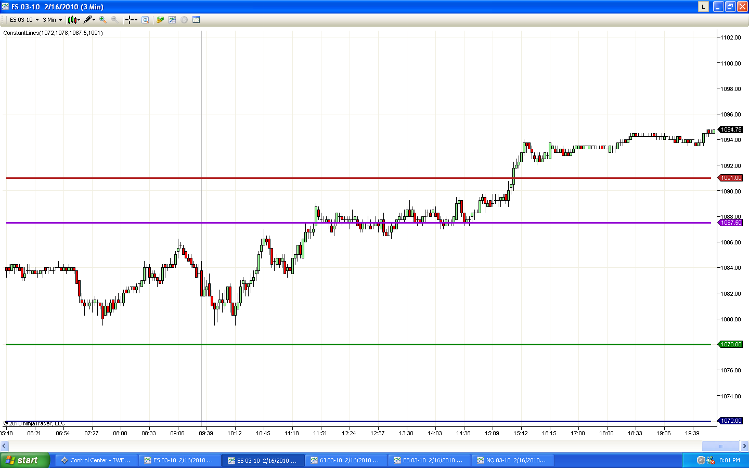The height and width of the screenshot is (468, 749).
Task: Select the 1091.00 red line price marker
Action: pyautogui.click(x=731, y=178)
